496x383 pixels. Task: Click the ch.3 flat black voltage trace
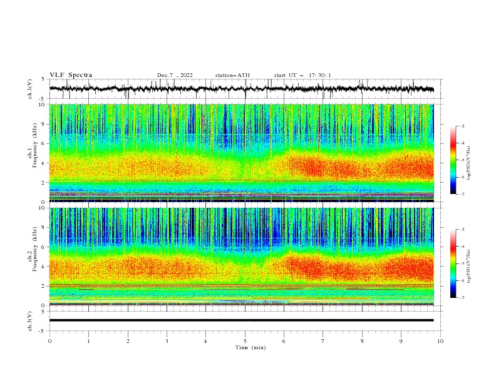click(x=241, y=320)
